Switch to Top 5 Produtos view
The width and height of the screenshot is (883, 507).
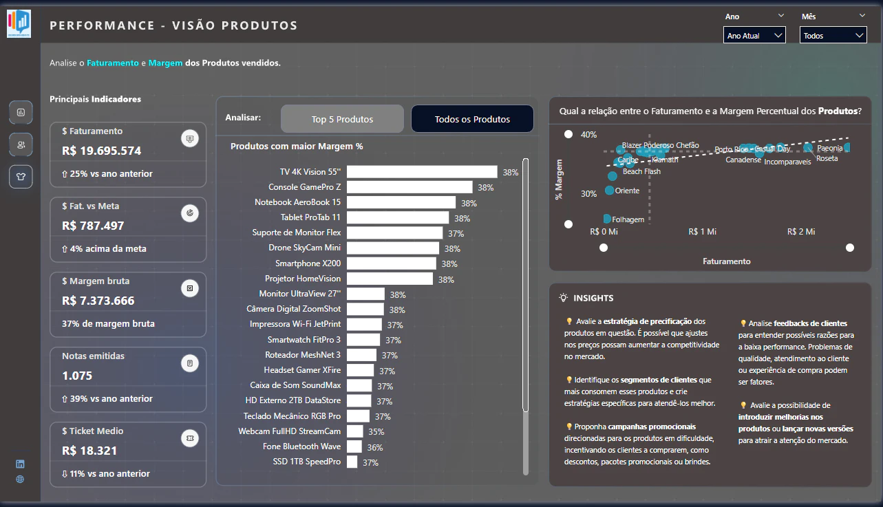342,119
